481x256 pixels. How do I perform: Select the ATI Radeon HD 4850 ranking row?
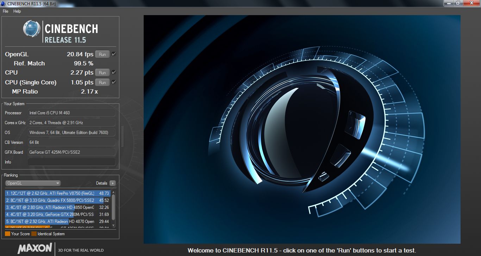click(58, 207)
